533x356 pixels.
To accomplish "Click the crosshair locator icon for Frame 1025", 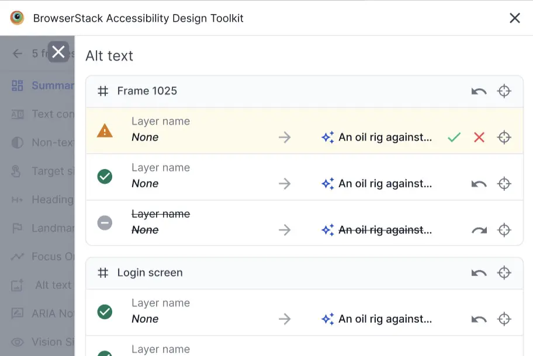I will (504, 90).
